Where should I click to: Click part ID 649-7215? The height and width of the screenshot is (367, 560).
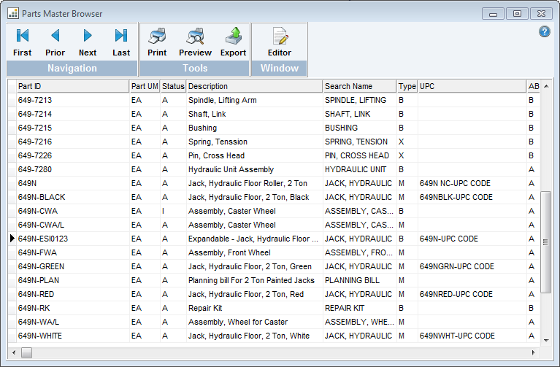coord(35,128)
